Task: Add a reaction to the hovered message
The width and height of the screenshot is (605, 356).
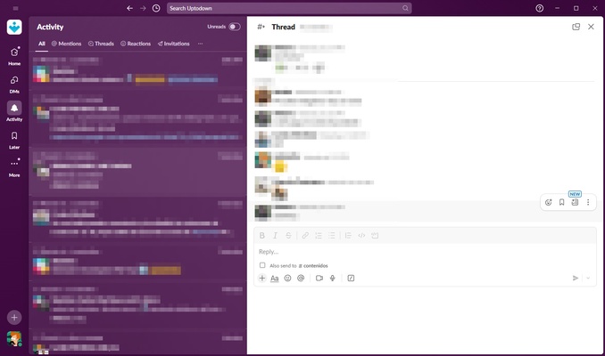Action: point(548,202)
